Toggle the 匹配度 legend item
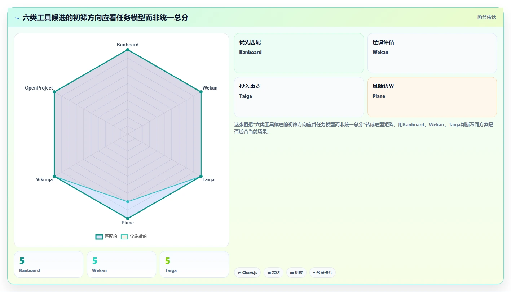This screenshot has height=292, width=511. 106,237
